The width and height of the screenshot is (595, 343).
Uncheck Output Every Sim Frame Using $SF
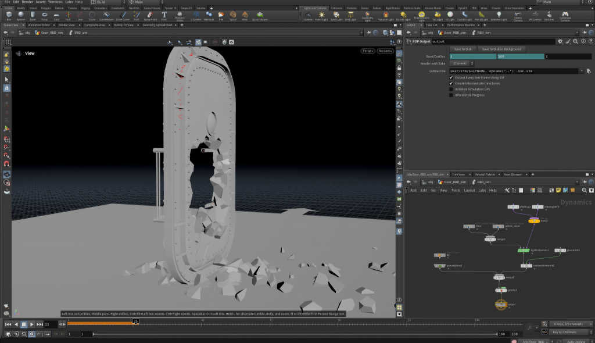[x=451, y=77]
